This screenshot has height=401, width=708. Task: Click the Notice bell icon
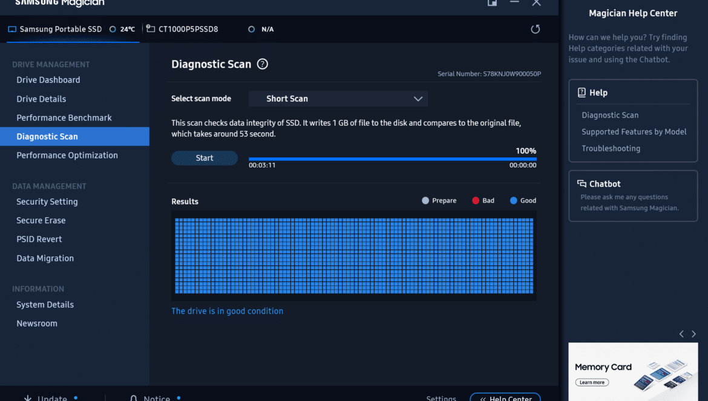(x=134, y=399)
